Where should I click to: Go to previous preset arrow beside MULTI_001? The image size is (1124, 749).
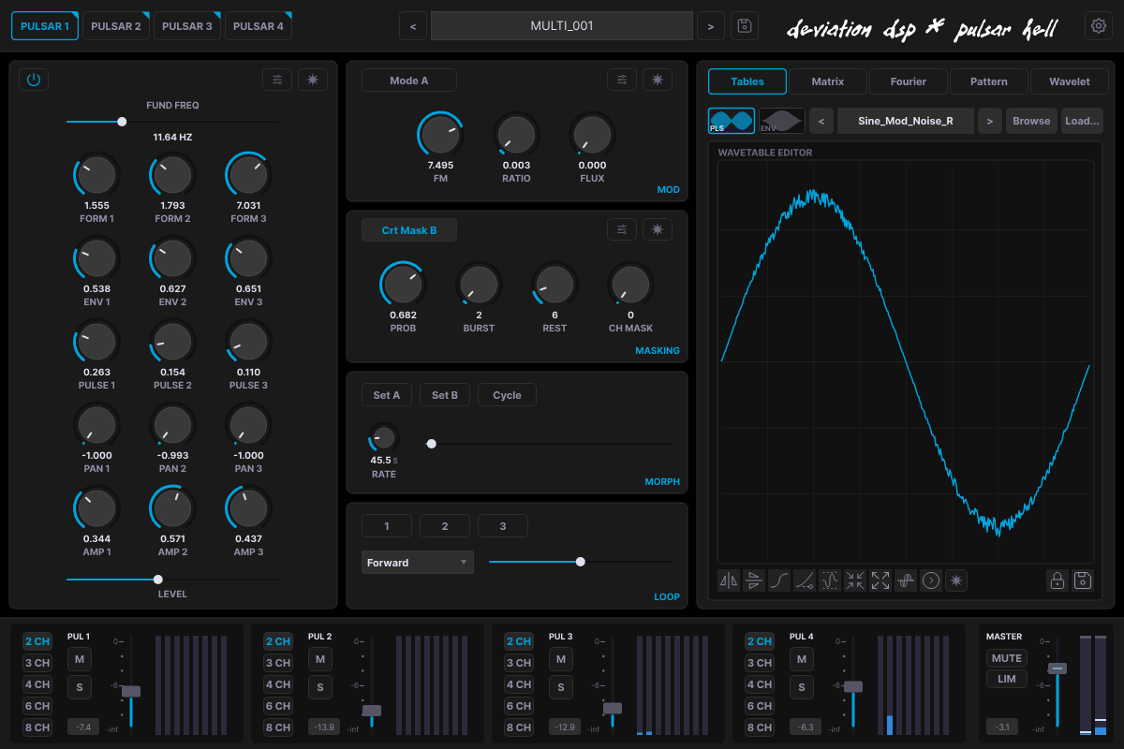coord(413,26)
